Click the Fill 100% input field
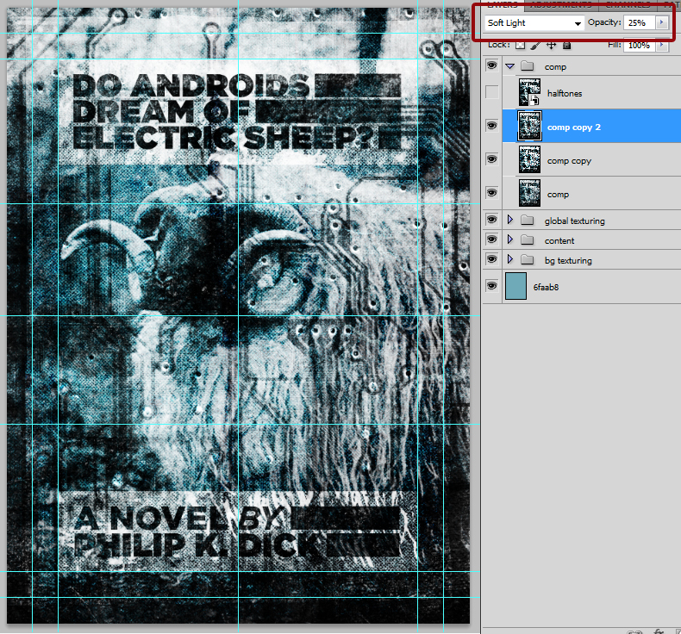 click(639, 45)
